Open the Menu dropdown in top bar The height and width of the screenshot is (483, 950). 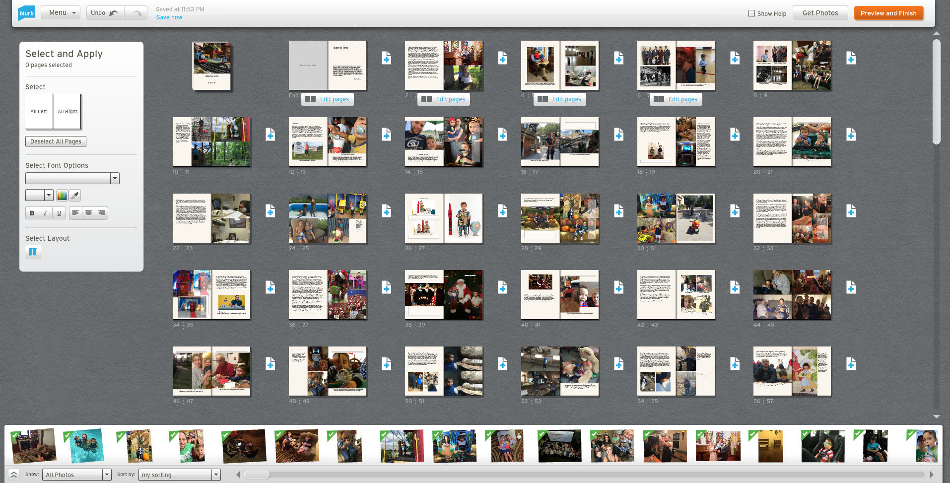(x=61, y=13)
